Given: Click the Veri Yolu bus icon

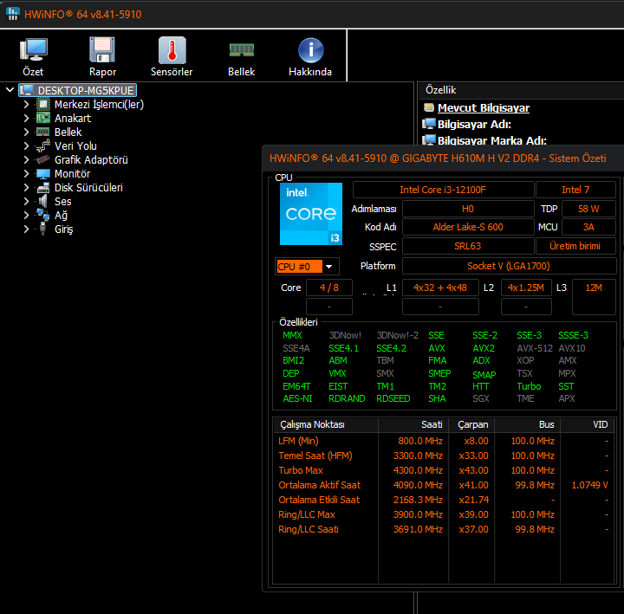Looking at the screenshot, I should (x=42, y=146).
